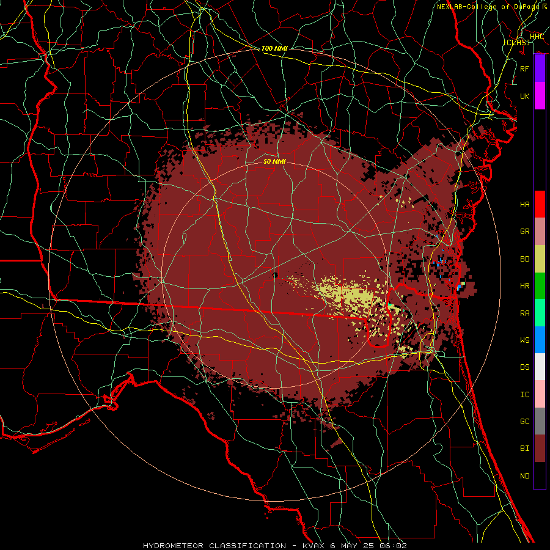Click the HR legend label
This screenshot has width=550, height=550.
point(524,286)
